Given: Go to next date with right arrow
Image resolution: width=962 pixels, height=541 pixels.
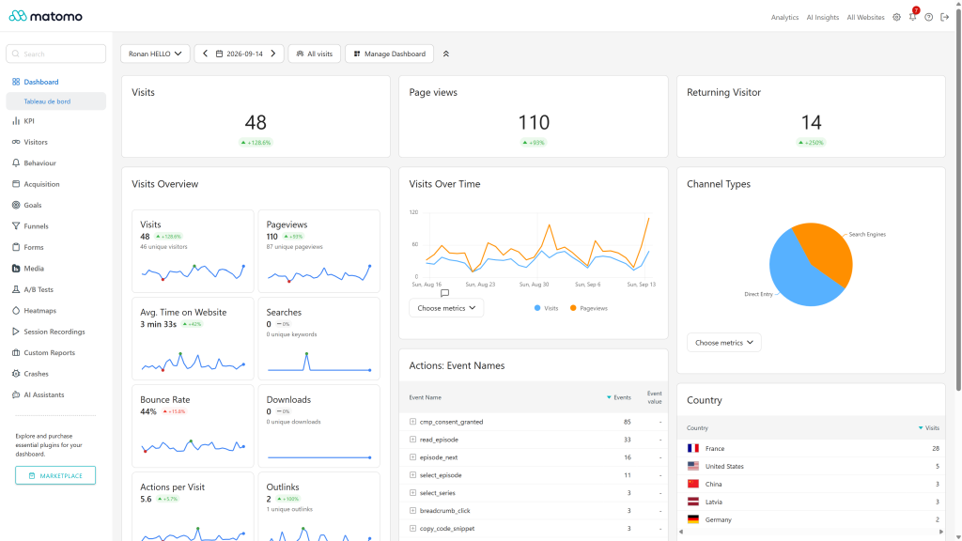Looking at the screenshot, I should click(x=273, y=54).
